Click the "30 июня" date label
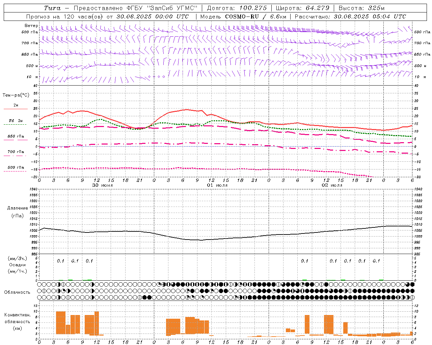 (x=103, y=185)
